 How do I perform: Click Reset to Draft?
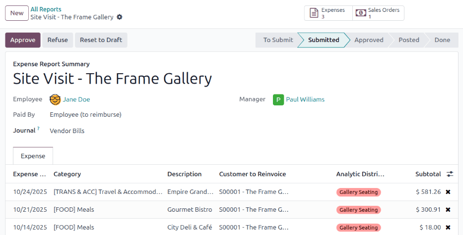click(x=101, y=40)
